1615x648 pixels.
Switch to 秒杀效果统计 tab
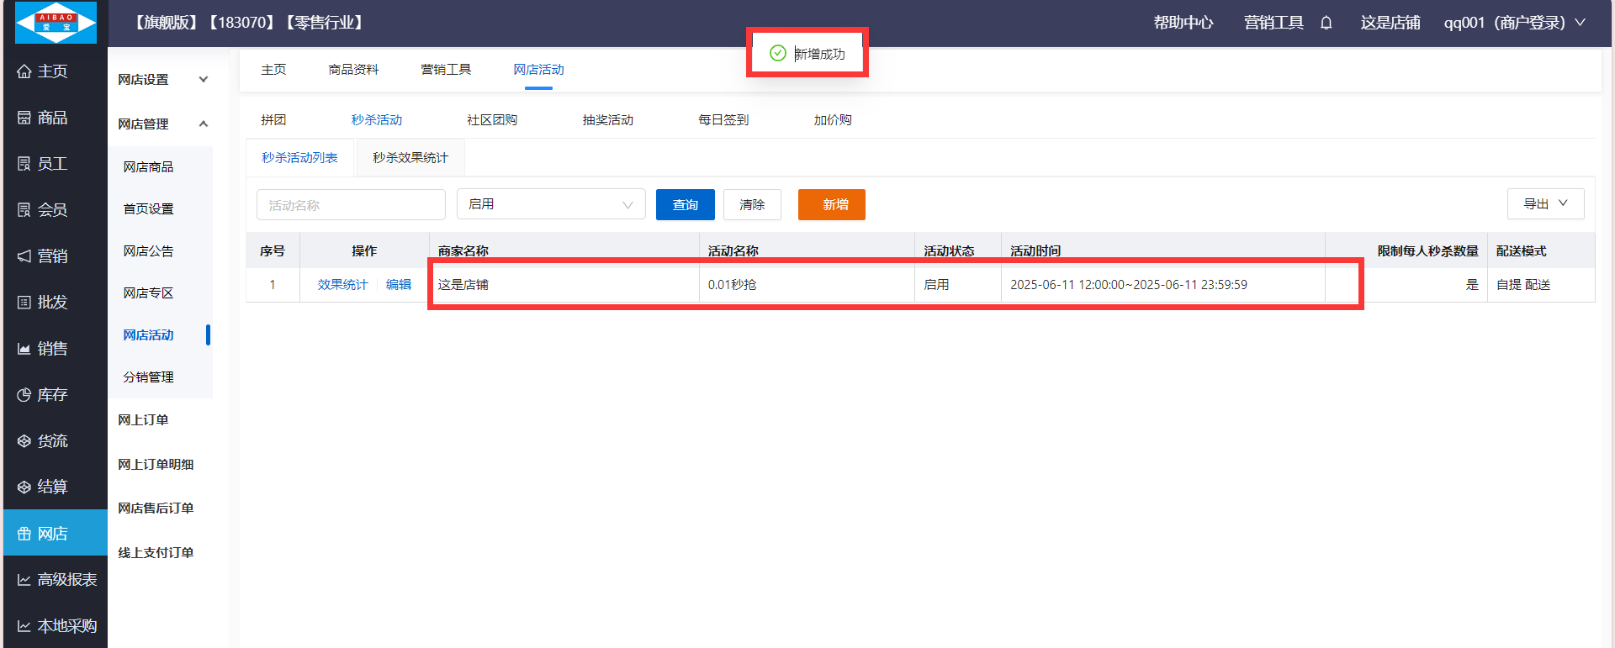[410, 158]
